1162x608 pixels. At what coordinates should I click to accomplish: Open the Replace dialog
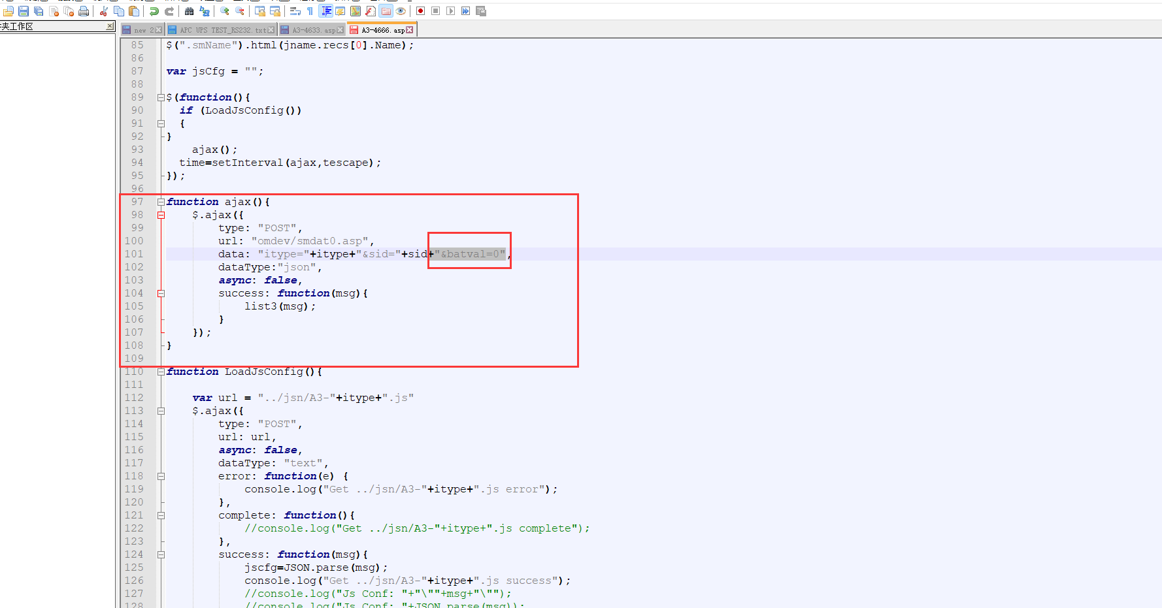click(205, 11)
